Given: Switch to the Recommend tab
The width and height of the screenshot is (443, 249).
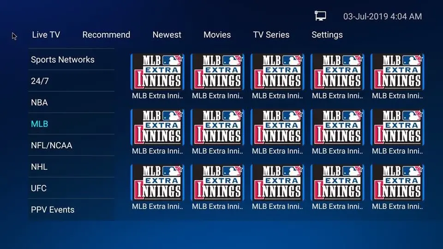Looking at the screenshot, I should (x=106, y=35).
